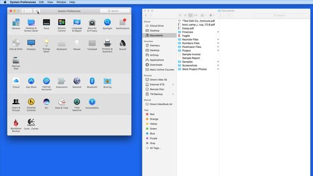
Task: Expand Numbers Files folder arrow
Action: 218,43
